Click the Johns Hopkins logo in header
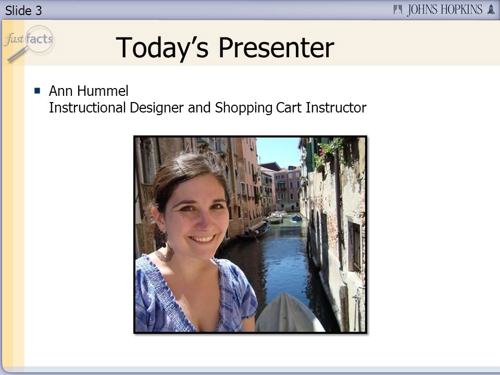 pyautogui.click(x=444, y=9)
